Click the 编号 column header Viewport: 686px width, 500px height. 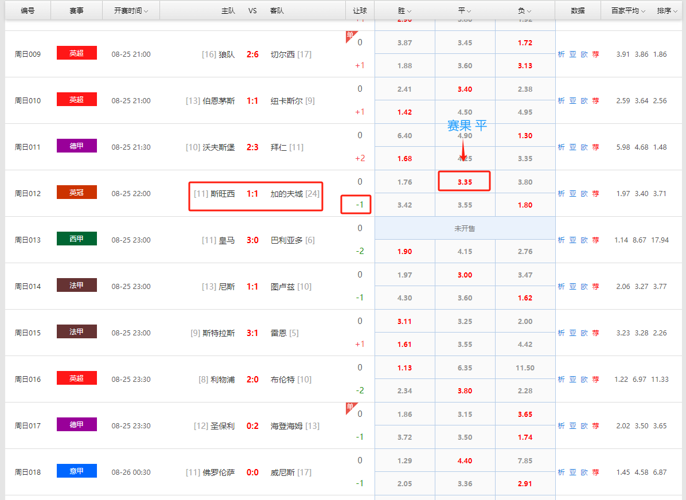point(28,10)
